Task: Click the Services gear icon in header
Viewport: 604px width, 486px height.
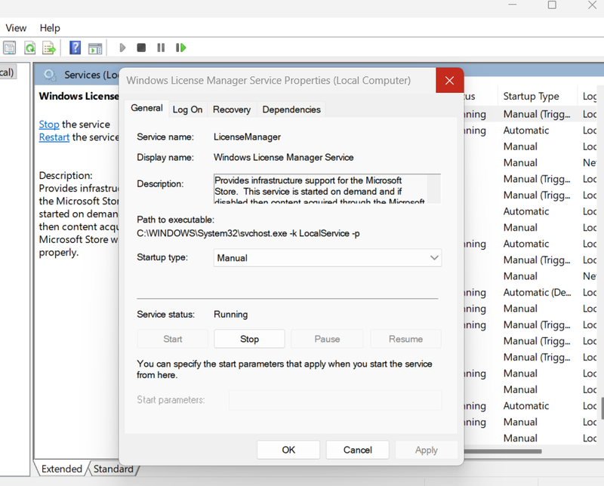Action: [50, 75]
